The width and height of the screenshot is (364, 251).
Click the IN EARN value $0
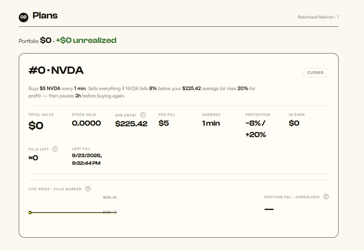tap(294, 123)
